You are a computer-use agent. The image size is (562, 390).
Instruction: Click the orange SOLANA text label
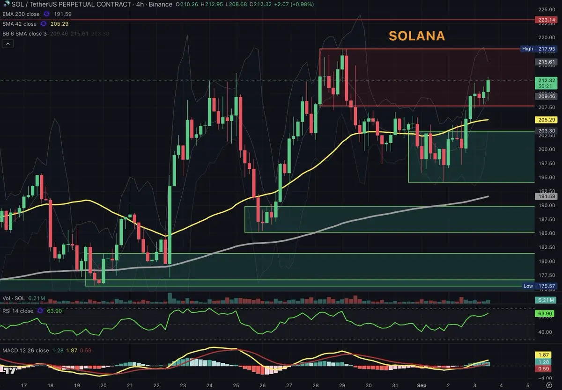pyautogui.click(x=417, y=36)
